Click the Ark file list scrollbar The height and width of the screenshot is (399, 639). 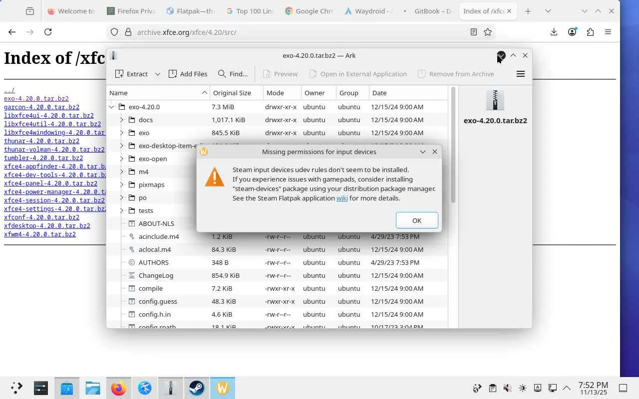453,145
